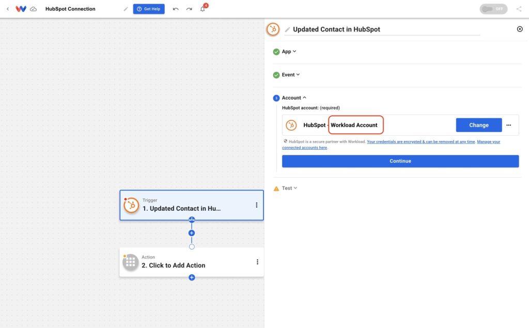
Task: Expand the App section
Action: pos(289,52)
